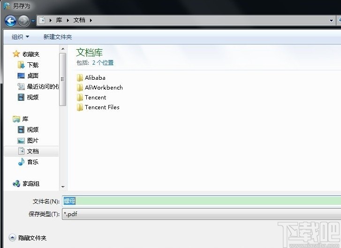Open recent locations dropdown beside nav arrows

(x=33, y=21)
